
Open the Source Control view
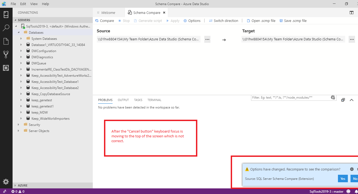point(6,55)
